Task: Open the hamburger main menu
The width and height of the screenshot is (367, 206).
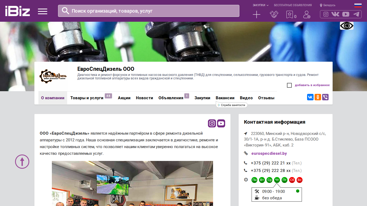Action: [42, 11]
